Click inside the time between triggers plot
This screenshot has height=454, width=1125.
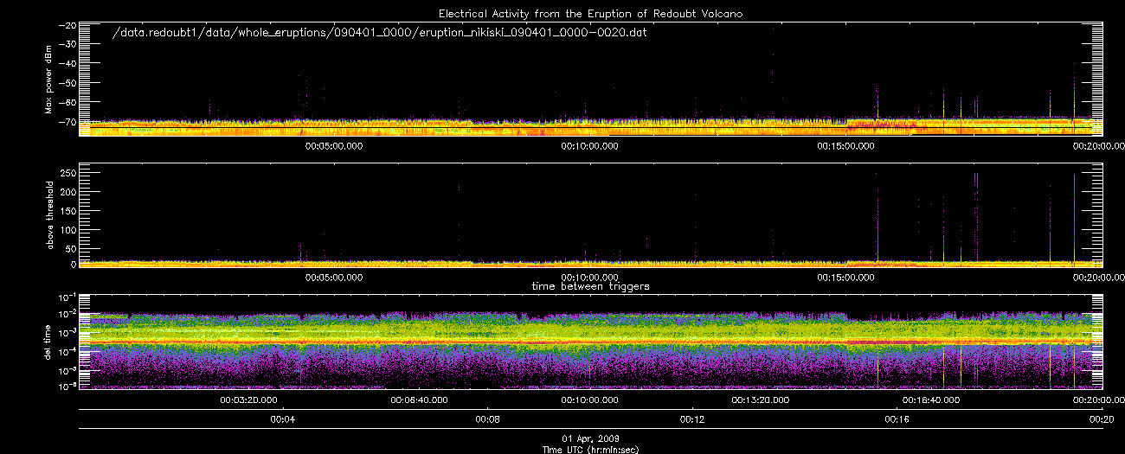[590, 342]
